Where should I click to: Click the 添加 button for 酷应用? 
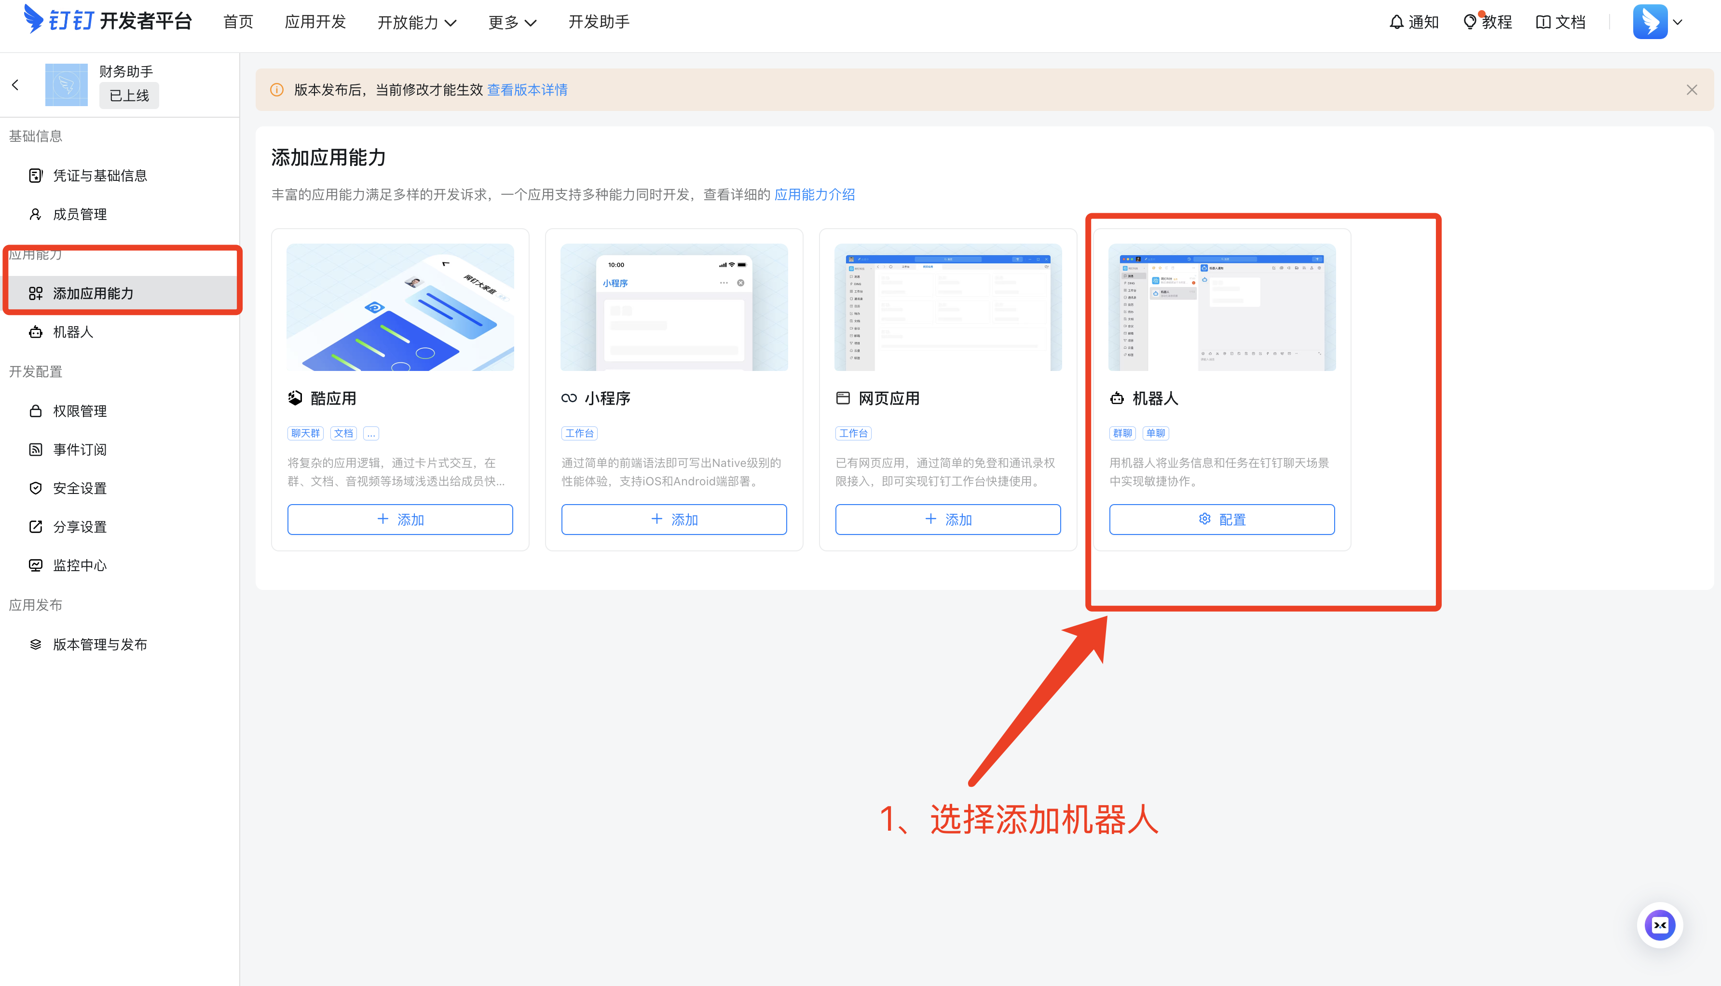[x=399, y=520]
